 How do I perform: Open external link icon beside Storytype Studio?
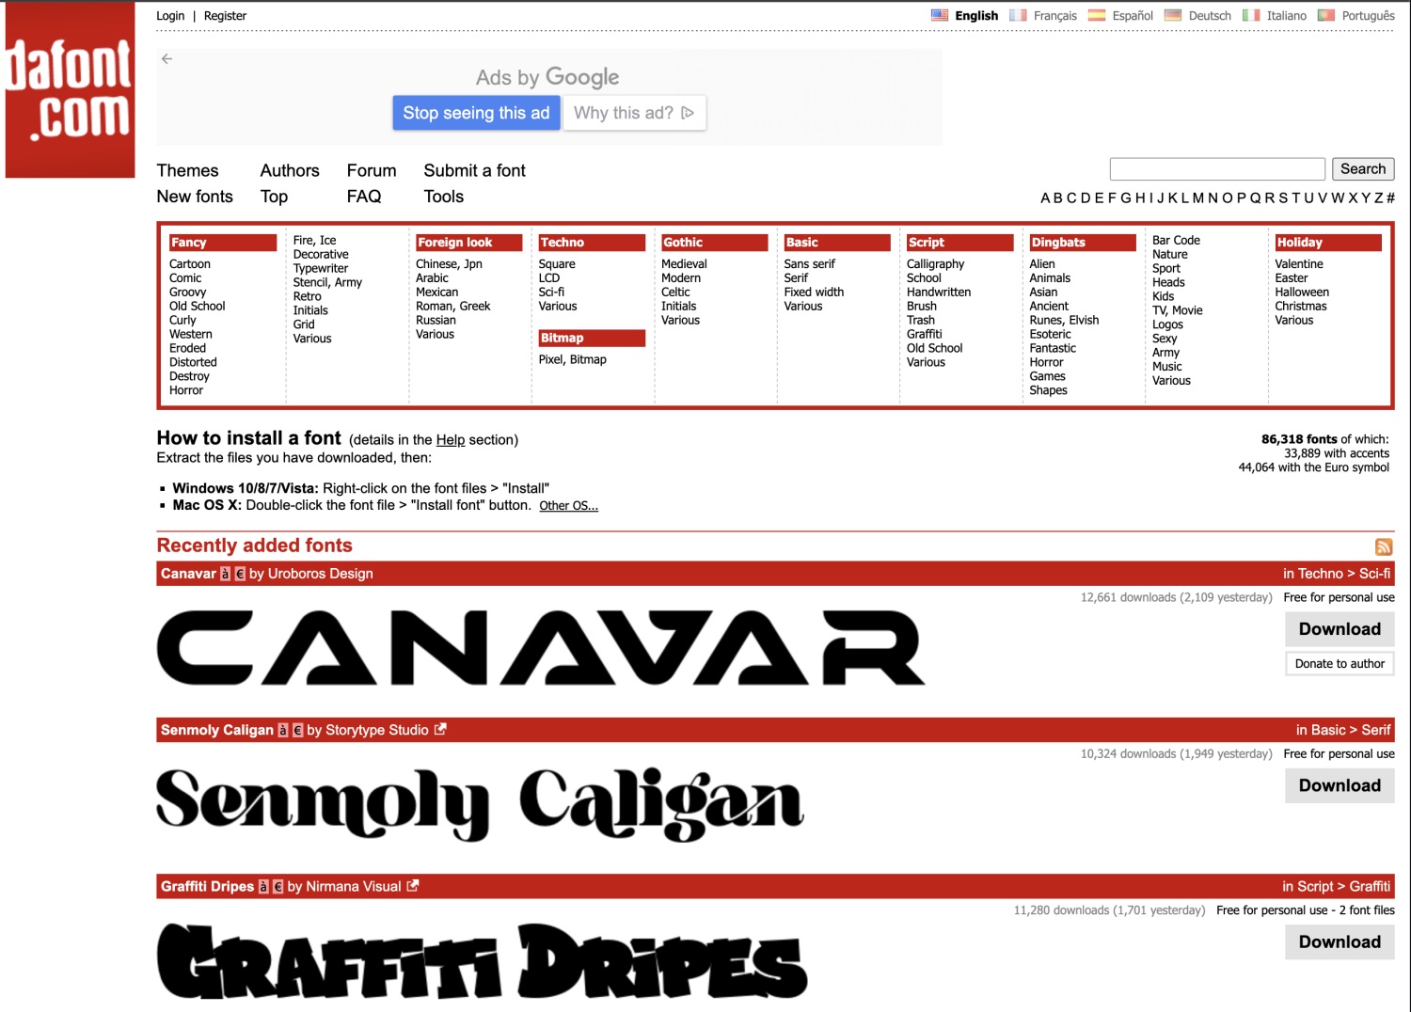440,730
